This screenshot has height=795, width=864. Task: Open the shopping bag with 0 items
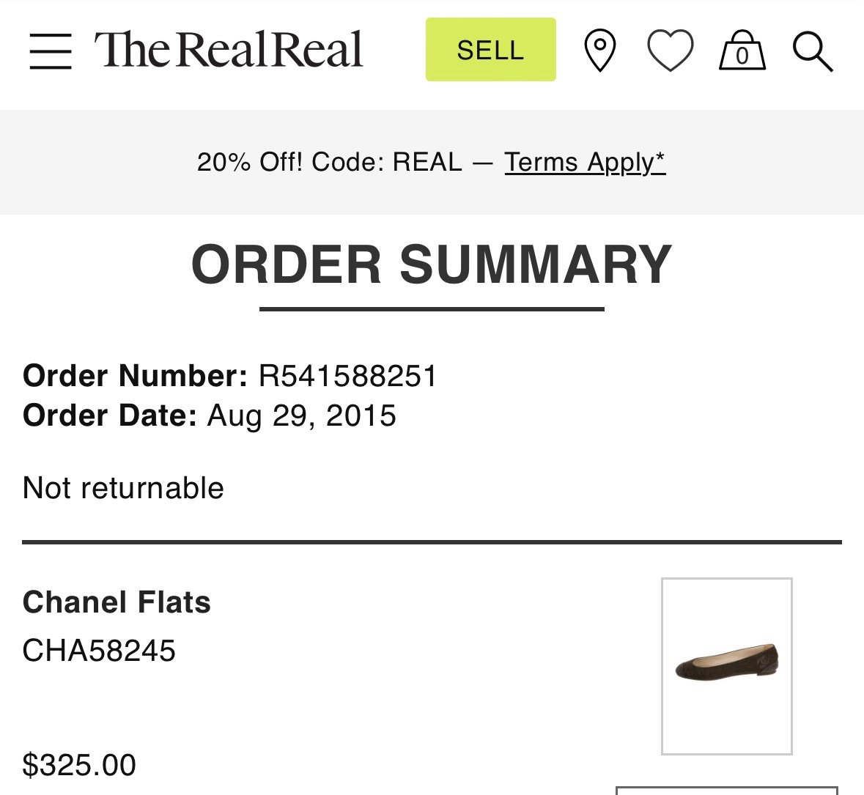(742, 50)
